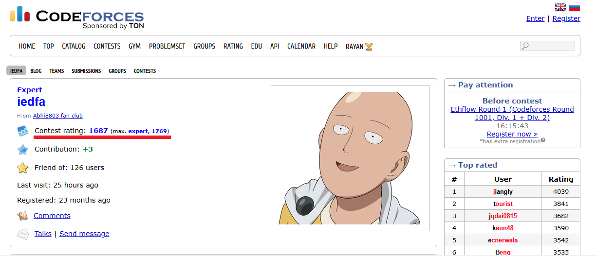Open the GYM menu item
This screenshot has height=256, width=597.
point(135,46)
